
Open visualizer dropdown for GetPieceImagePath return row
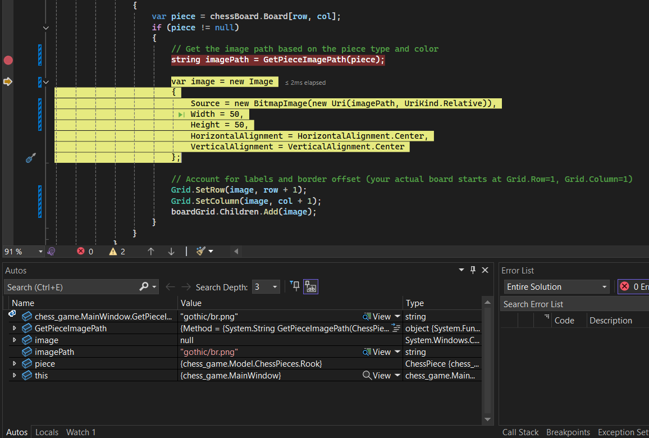[x=397, y=317]
